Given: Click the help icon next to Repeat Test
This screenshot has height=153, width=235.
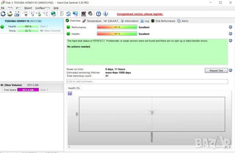Looking at the screenshot, I should pos(231,70).
